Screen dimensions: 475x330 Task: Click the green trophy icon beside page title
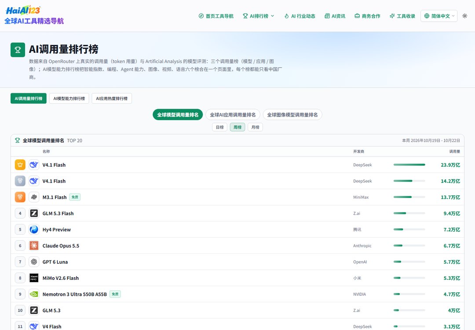point(18,50)
